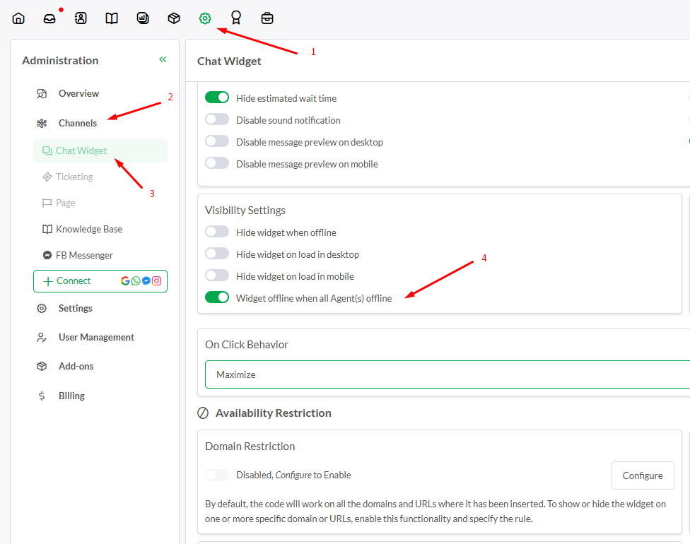Toggle Hide widget when offline
The image size is (690, 544).
pos(217,231)
